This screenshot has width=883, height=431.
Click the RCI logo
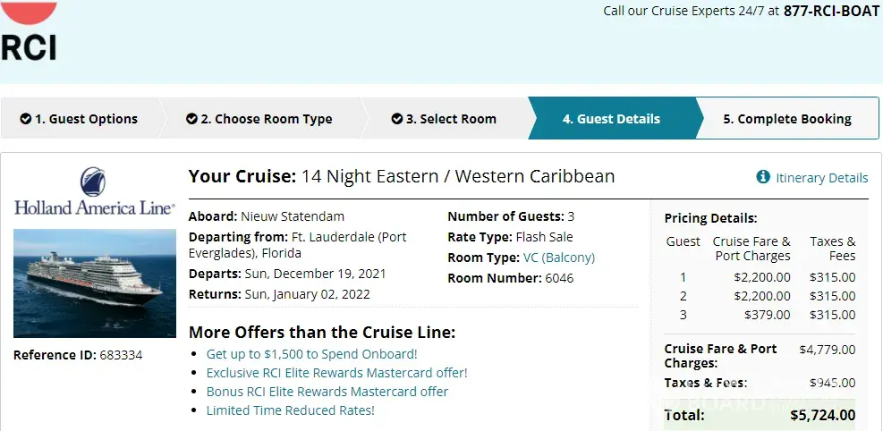[29, 32]
